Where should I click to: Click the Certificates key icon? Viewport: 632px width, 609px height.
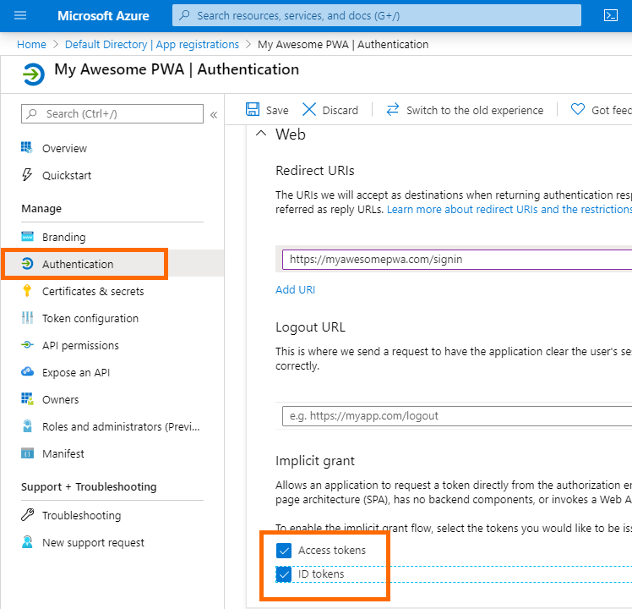tap(27, 291)
